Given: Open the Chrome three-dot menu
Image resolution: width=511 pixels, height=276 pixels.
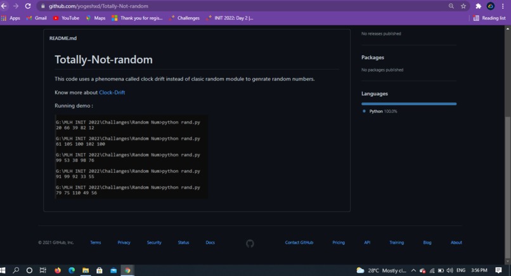Looking at the screenshot, I should pos(503,6).
